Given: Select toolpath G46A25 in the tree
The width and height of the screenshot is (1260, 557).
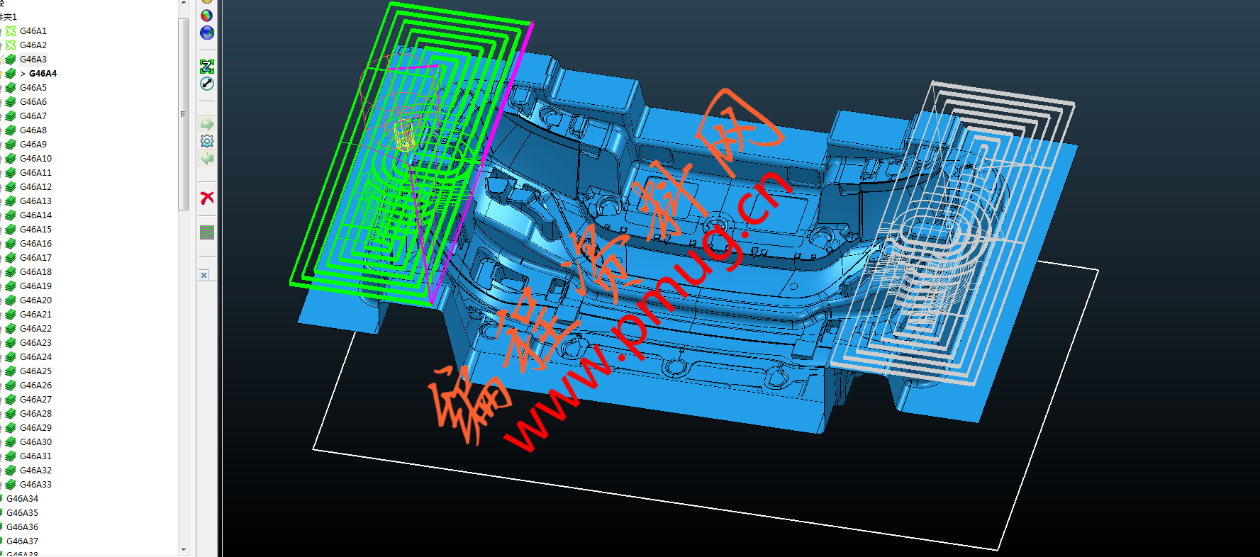Looking at the screenshot, I should point(35,371).
